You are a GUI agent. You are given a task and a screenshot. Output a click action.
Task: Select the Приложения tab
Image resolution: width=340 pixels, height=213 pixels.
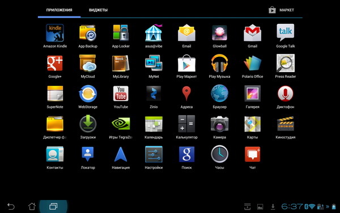click(x=59, y=10)
